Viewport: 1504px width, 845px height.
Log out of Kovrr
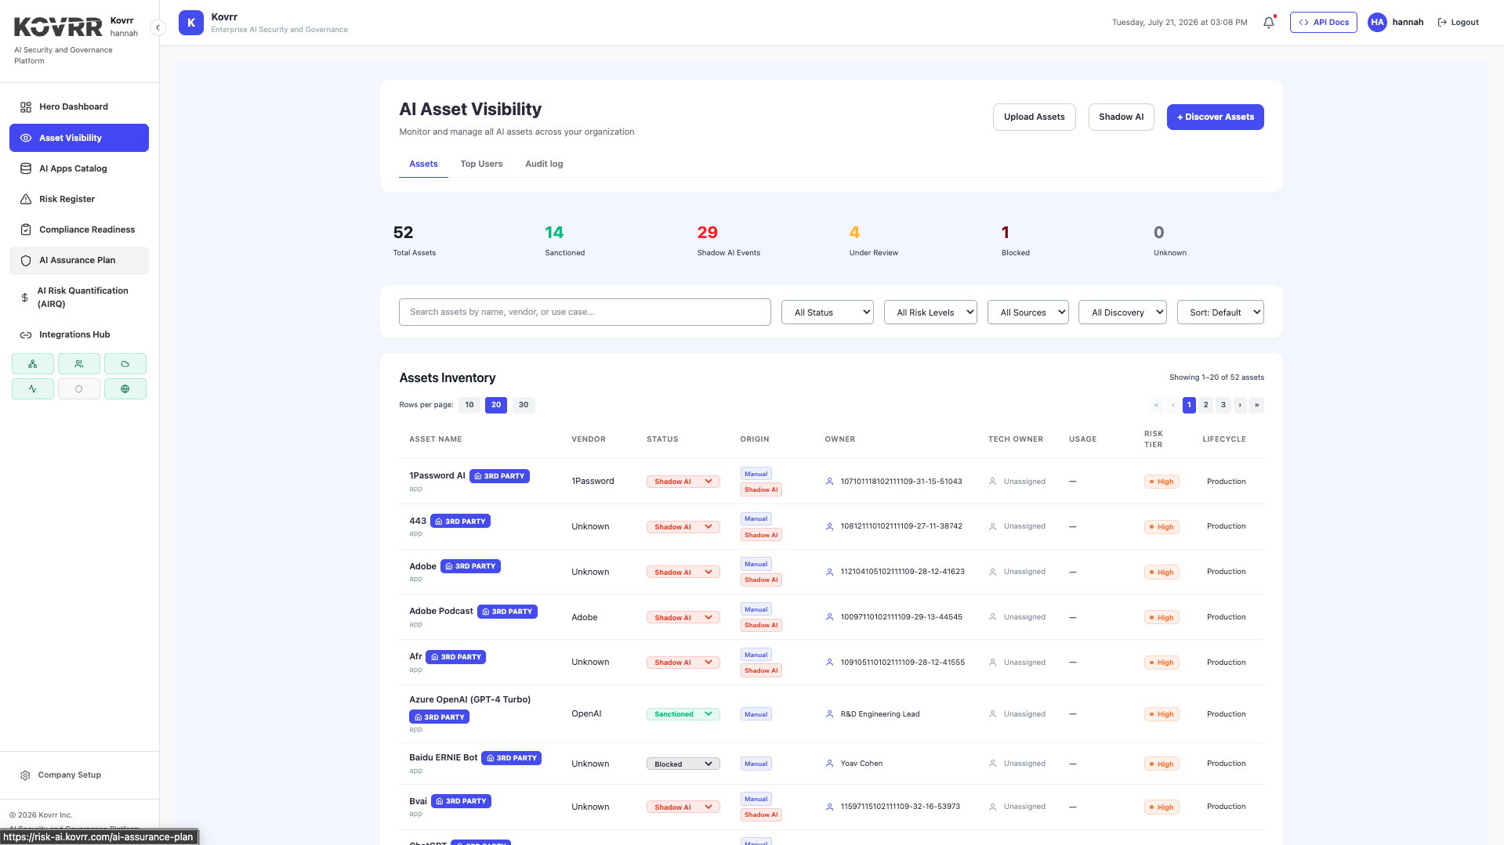click(x=1458, y=23)
